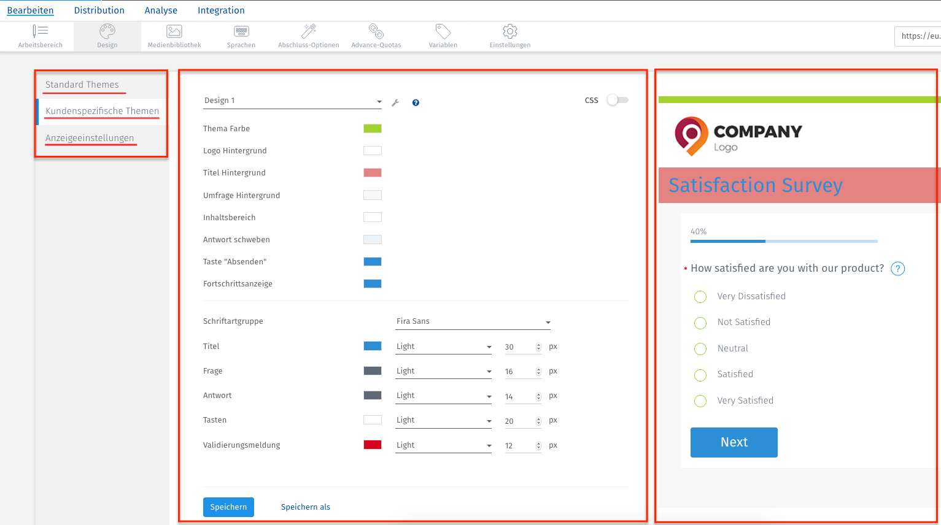Open the Analyse menu
The height and width of the screenshot is (525, 941).
[160, 10]
